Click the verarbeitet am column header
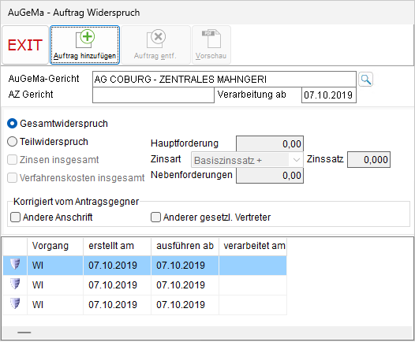415x342 pixels. [x=252, y=246]
